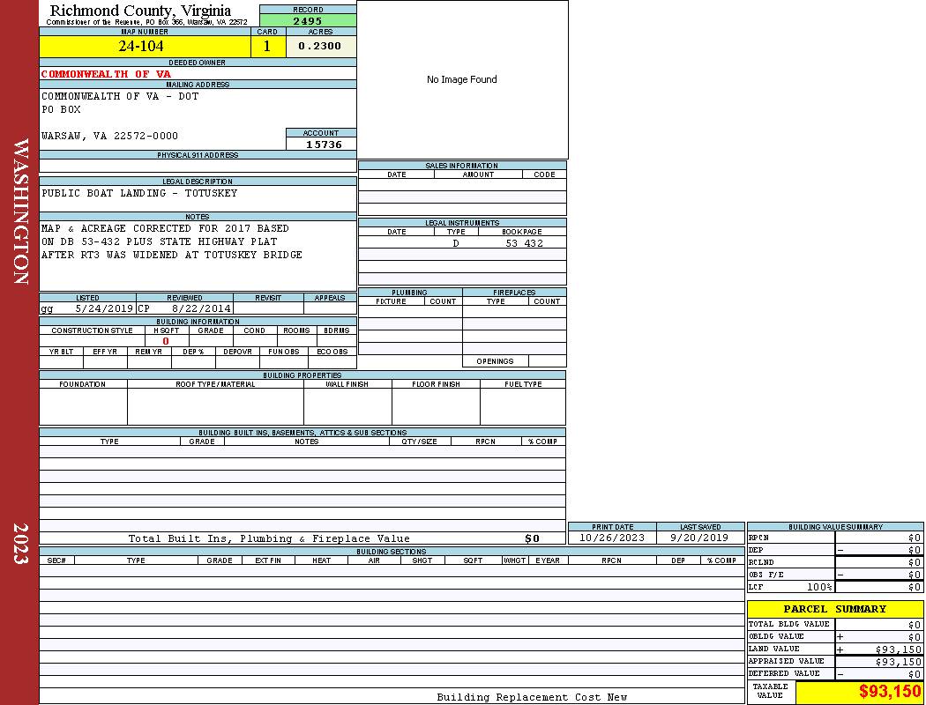
Task: Click the deeded owner COMMONWEALTH OF VA
Action: click(x=106, y=74)
